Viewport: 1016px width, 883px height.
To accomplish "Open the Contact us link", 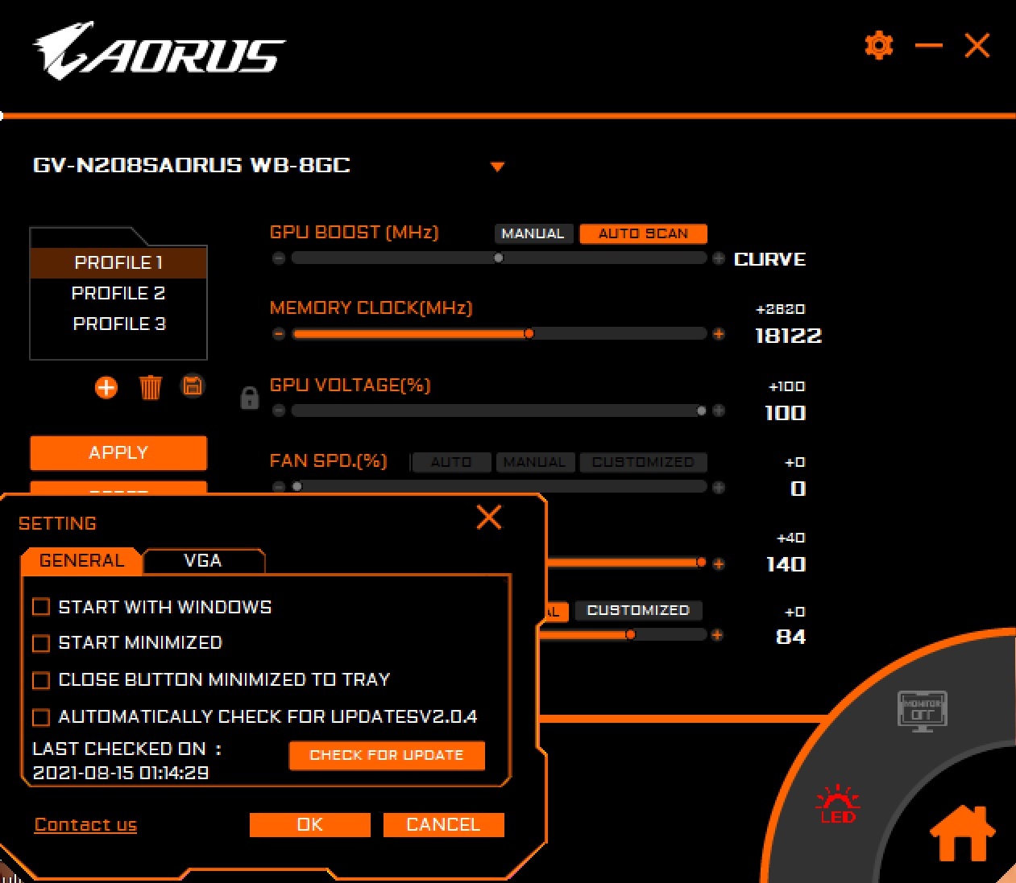I will click(x=85, y=824).
